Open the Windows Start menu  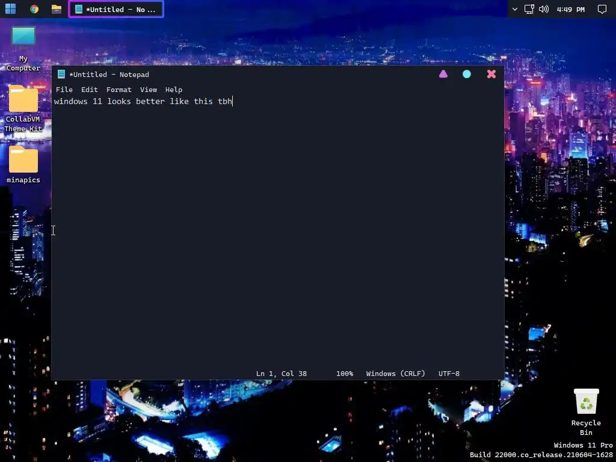[x=11, y=8]
